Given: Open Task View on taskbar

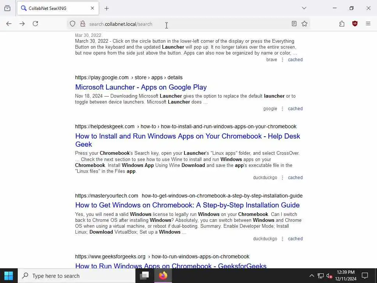Looking at the screenshot, I should (144, 276).
